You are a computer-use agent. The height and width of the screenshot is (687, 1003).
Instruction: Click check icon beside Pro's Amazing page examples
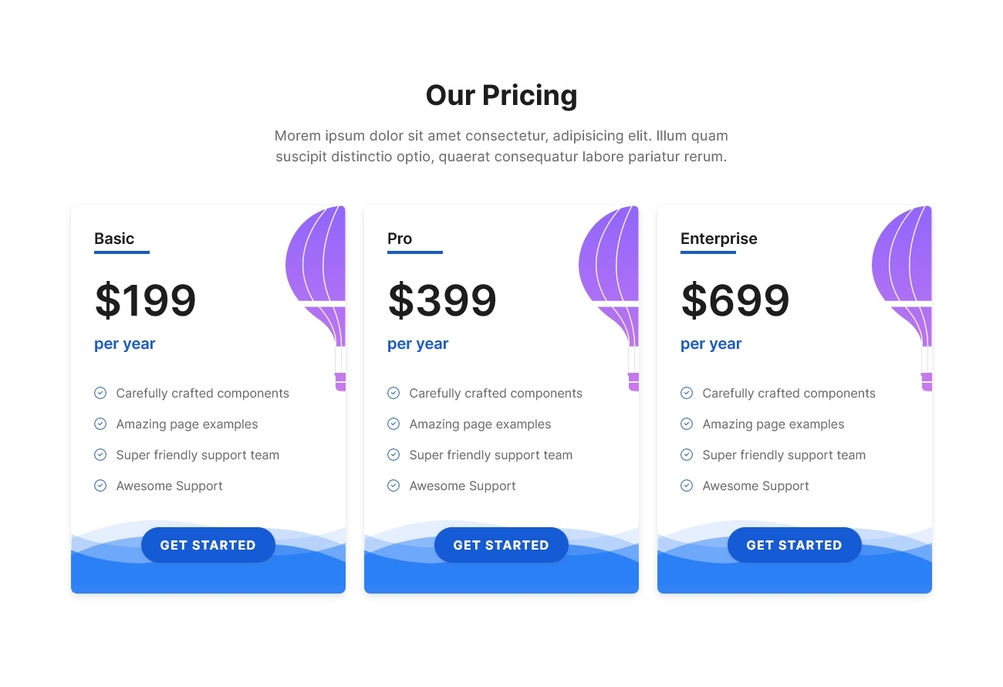tap(393, 424)
